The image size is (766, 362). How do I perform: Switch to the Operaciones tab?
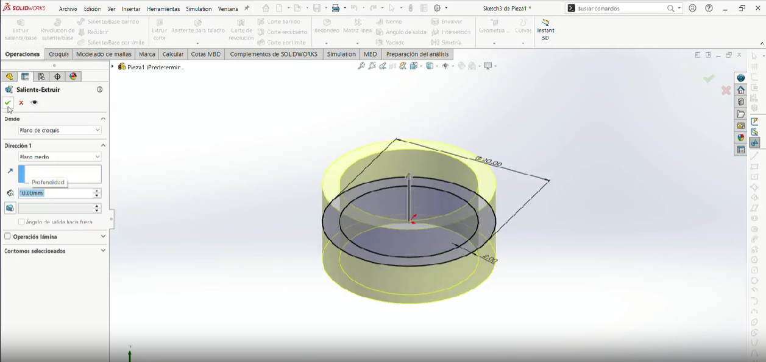coord(23,54)
